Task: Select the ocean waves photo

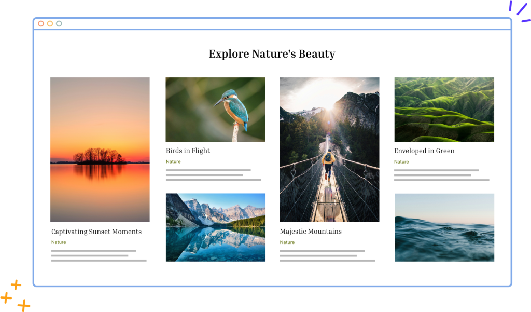Action: tap(444, 227)
